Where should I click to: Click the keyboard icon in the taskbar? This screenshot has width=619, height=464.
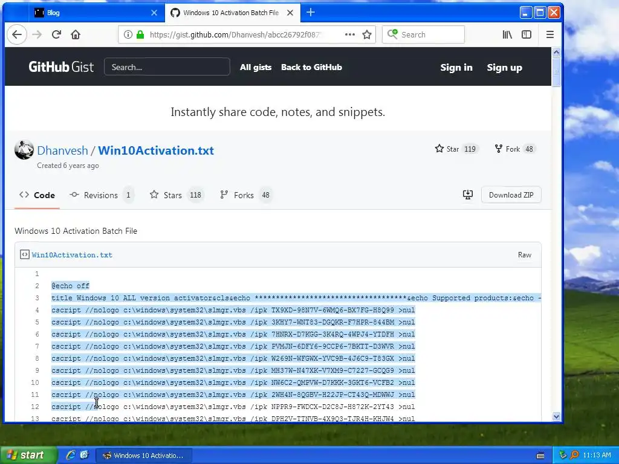click(x=540, y=456)
